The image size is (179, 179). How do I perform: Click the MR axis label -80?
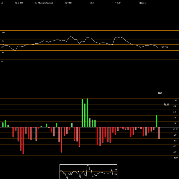(x=175, y=152)
